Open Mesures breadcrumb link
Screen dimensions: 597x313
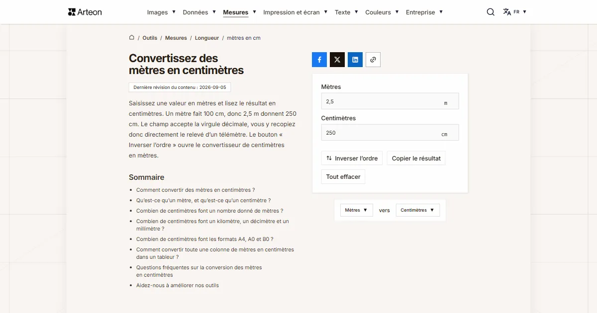(176, 38)
